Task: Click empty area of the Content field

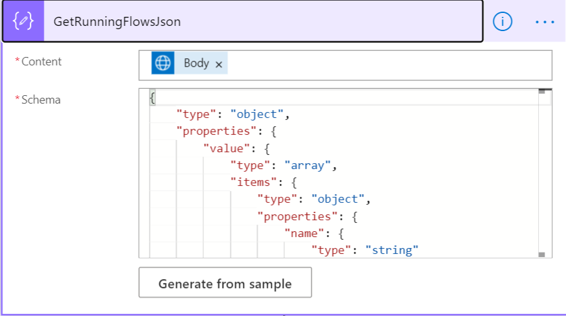Action: coord(389,65)
